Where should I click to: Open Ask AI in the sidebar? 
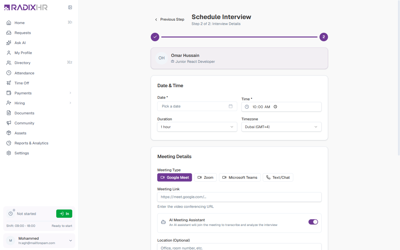(x=39, y=43)
